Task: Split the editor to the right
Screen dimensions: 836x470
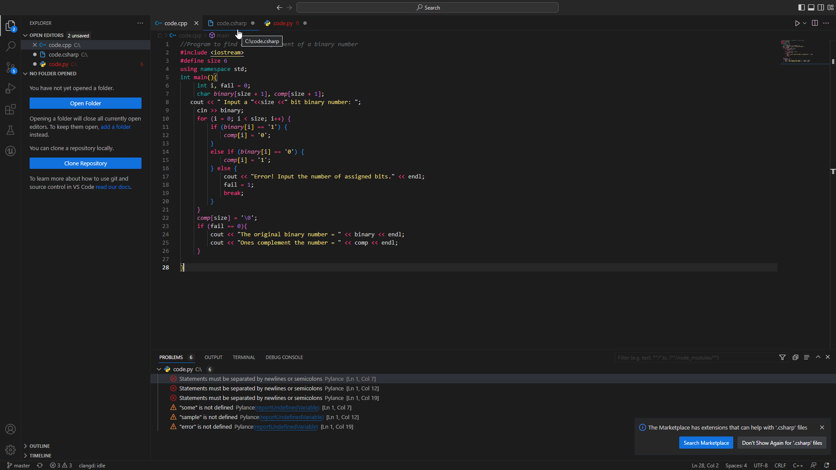Action: [815, 23]
